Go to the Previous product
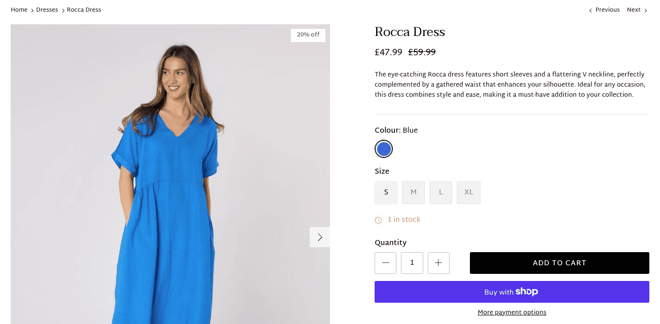 (607, 10)
